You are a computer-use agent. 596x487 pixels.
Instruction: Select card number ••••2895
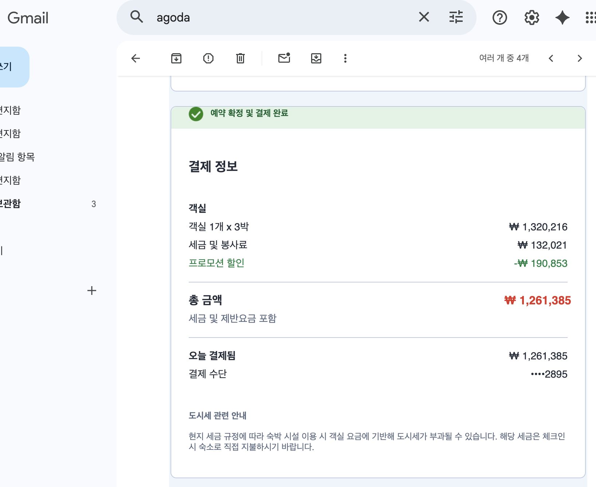[x=549, y=374]
